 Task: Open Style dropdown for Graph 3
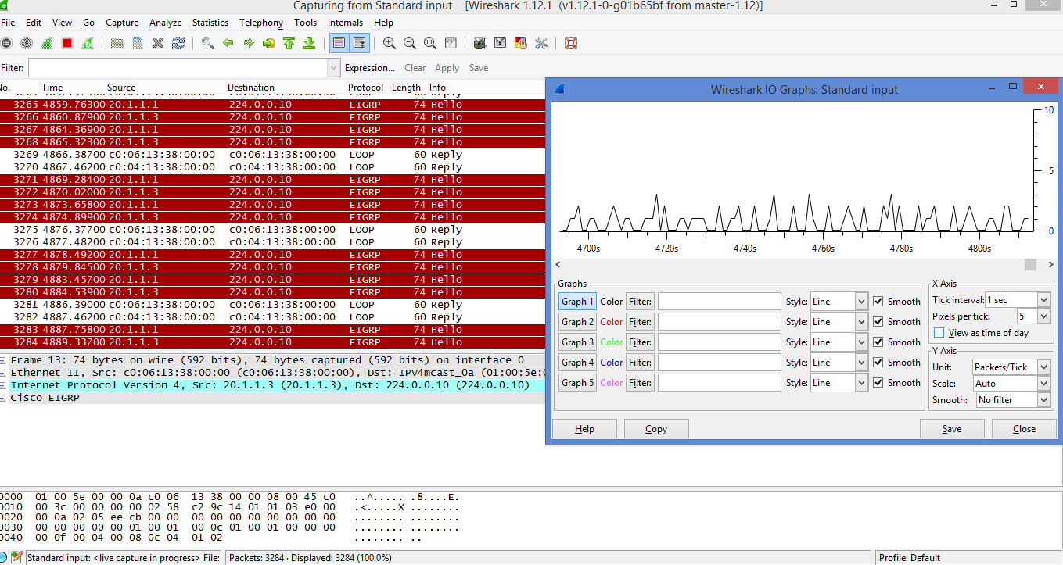pyautogui.click(x=839, y=342)
